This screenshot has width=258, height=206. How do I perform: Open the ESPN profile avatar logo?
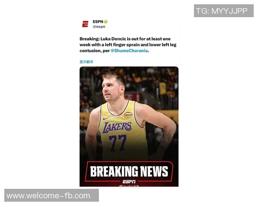(85, 24)
